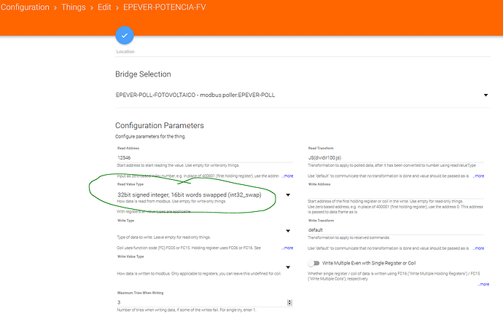Open the Bridge Selection dropdown
503x319 pixels.
(x=485, y=95)
